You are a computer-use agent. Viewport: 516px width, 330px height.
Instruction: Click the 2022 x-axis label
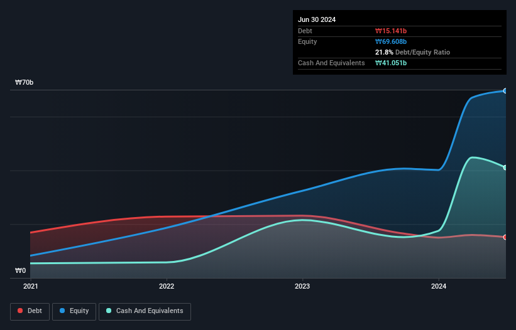167,286
